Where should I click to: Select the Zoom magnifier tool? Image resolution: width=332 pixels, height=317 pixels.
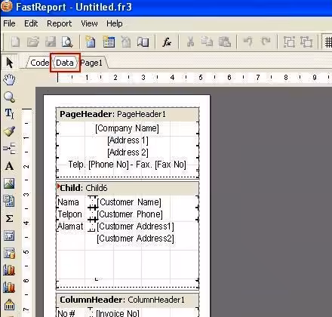(x=9, y=97)
